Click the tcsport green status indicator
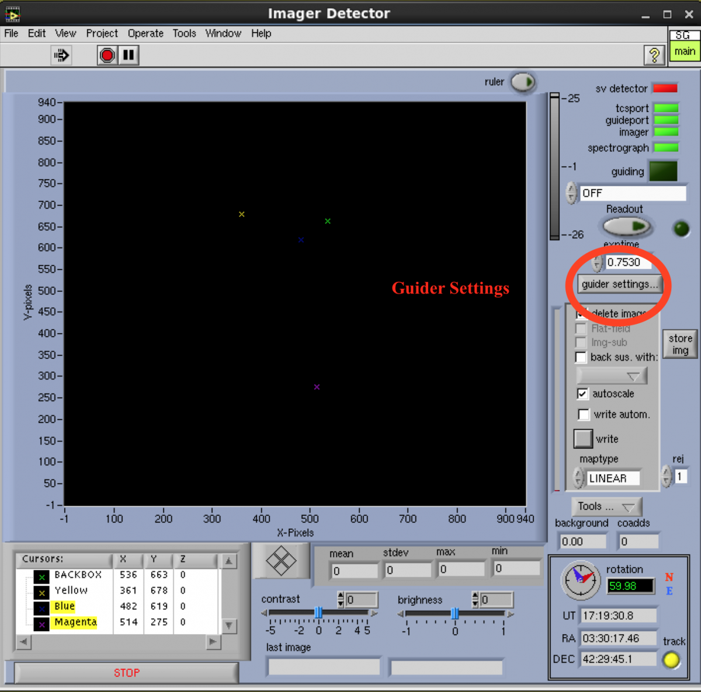Viewport: 701px width, 692px height. click(666, 108)
